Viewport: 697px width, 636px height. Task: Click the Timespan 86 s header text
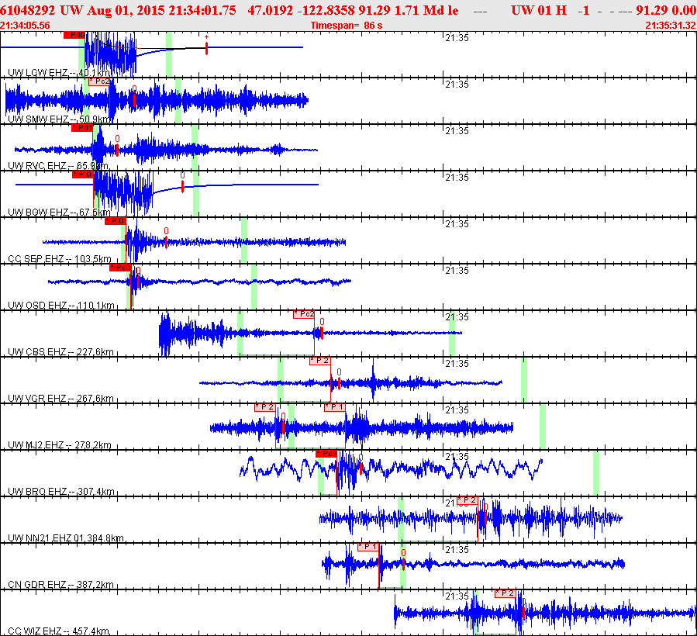click(x=347, y=26)
